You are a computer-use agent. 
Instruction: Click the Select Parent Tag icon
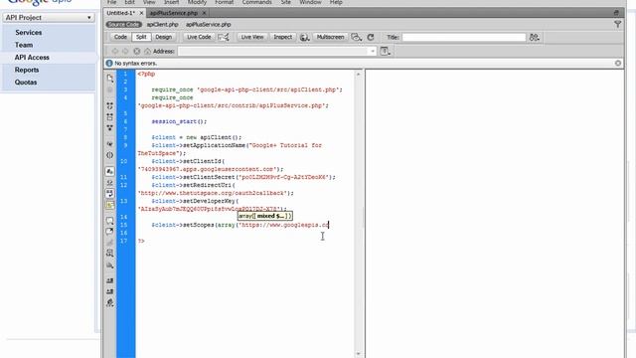point(110,144)
